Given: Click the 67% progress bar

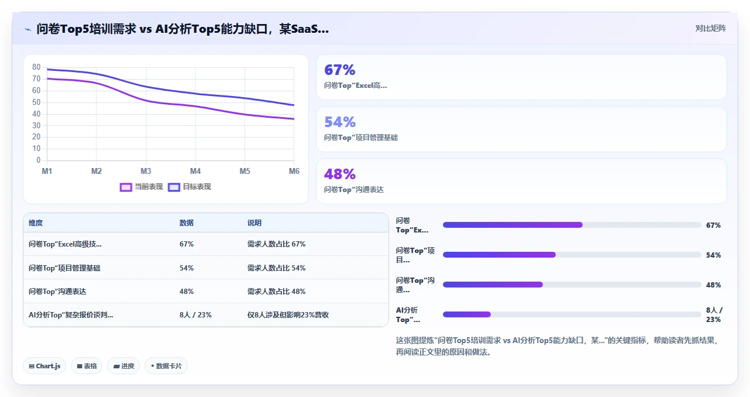Looking at the screenshot, I should point(572,225).
